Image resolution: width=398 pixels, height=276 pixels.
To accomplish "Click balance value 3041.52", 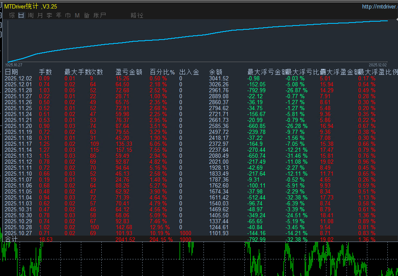I will (x=219, y=78).
